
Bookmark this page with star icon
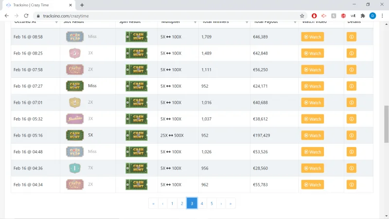pos(302,16)
